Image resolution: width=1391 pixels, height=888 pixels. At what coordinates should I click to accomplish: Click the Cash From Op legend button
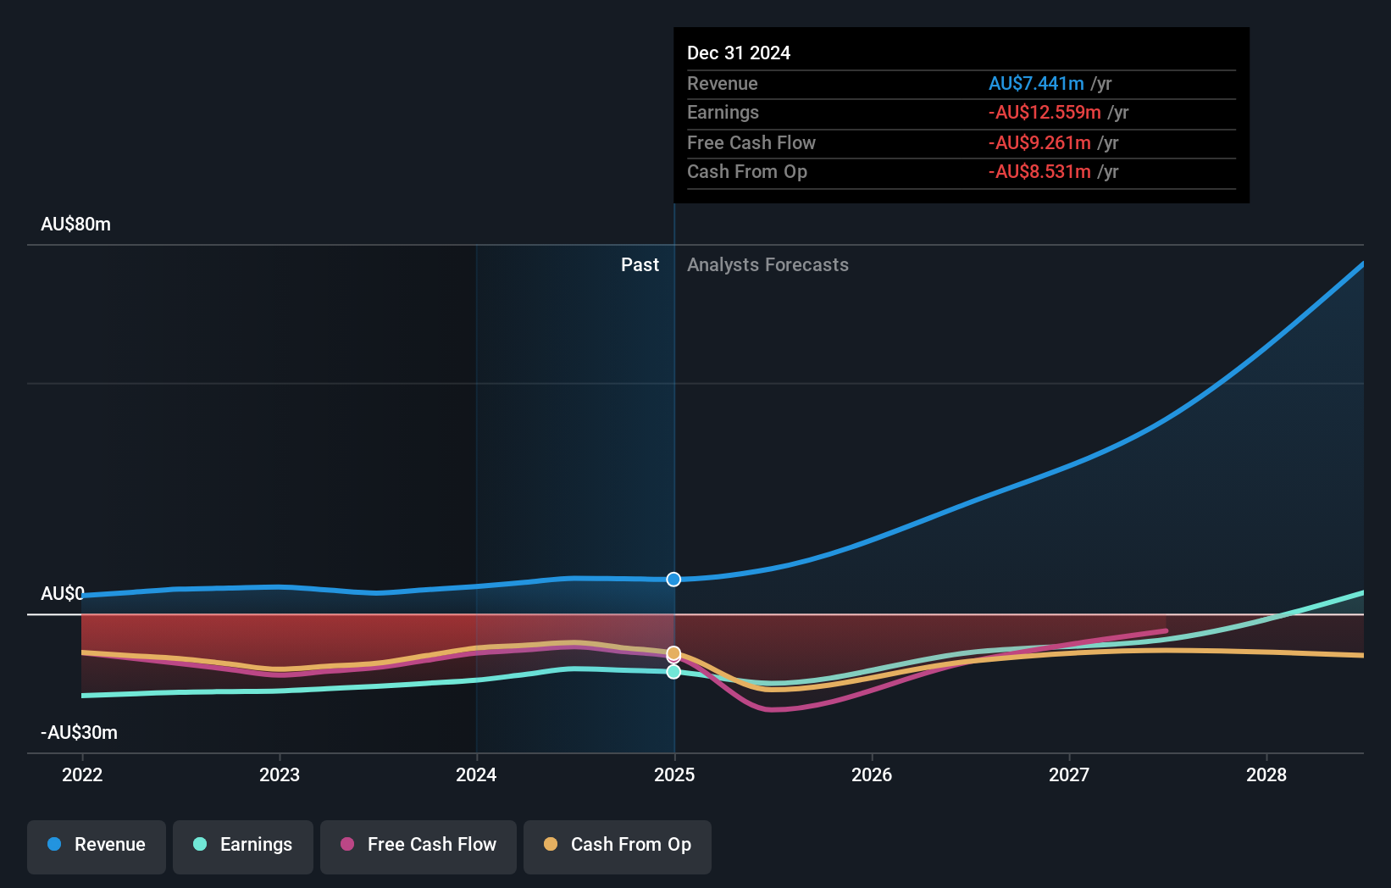(x=617, y=846)
